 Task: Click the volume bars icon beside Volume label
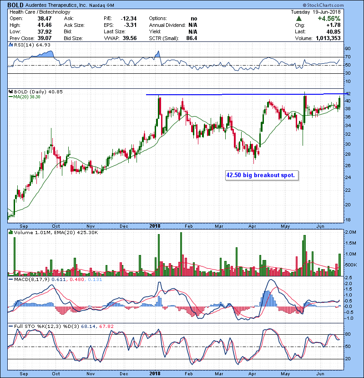[x=11, y=232]
